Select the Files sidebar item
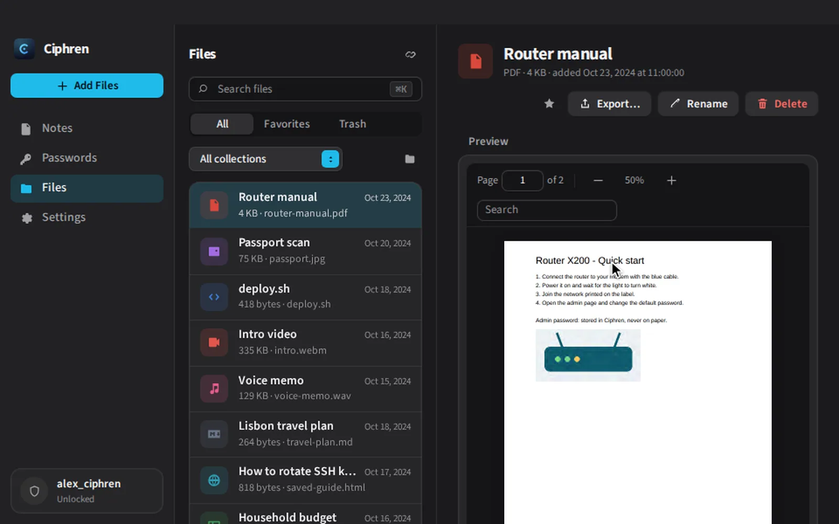Viewport: 839px width, 524px height. click(x=87, y=188)
